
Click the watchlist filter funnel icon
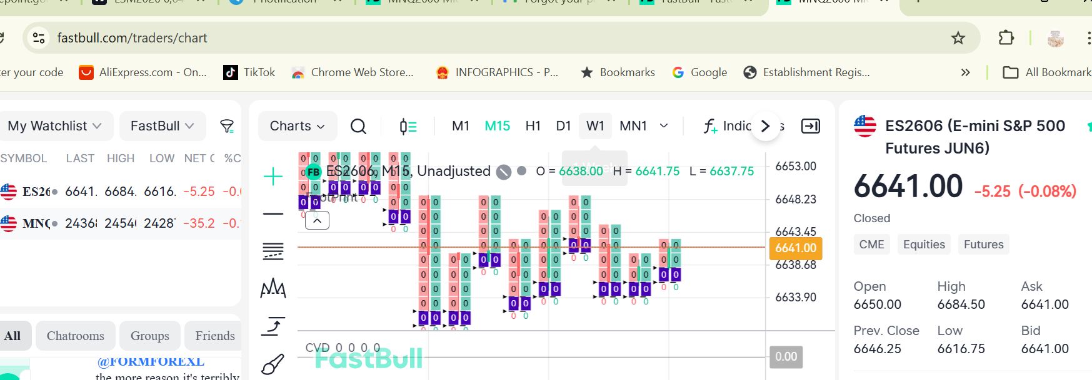[x=227, y=127]
